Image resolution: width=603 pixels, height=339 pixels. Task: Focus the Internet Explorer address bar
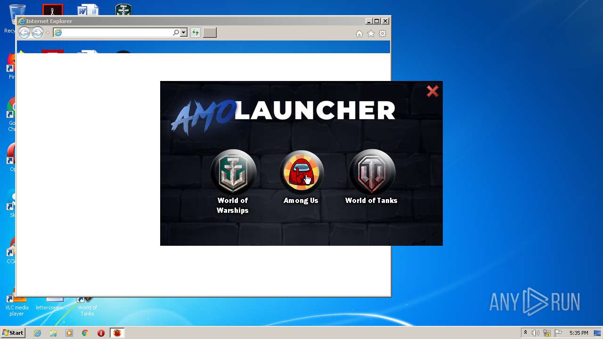(113, 32)
